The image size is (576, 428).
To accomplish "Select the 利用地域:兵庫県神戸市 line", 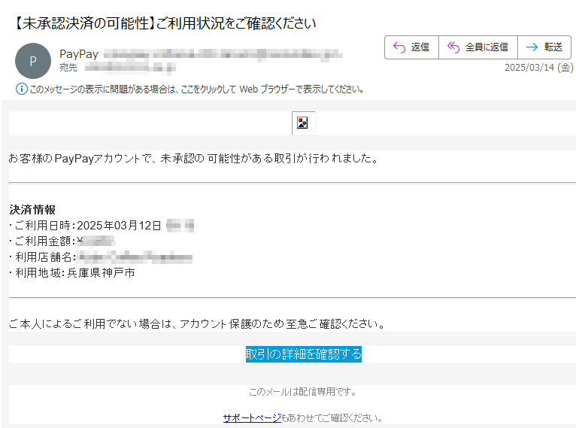I will coord(72,273).
